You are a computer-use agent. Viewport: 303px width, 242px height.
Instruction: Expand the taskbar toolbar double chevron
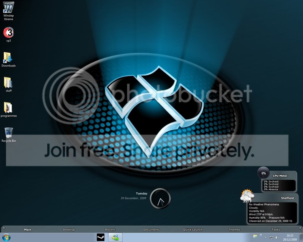point(261,235)
